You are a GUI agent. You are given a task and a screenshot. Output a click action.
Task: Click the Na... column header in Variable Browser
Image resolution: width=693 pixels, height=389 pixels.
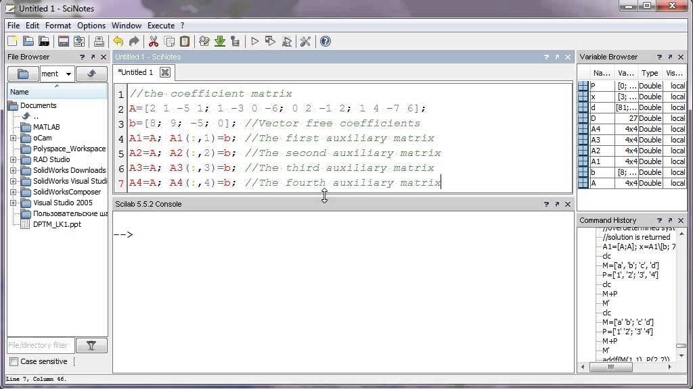coord(602,73)
